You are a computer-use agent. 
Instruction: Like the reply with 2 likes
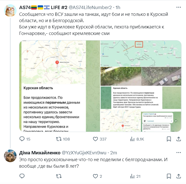click(97, 176)
